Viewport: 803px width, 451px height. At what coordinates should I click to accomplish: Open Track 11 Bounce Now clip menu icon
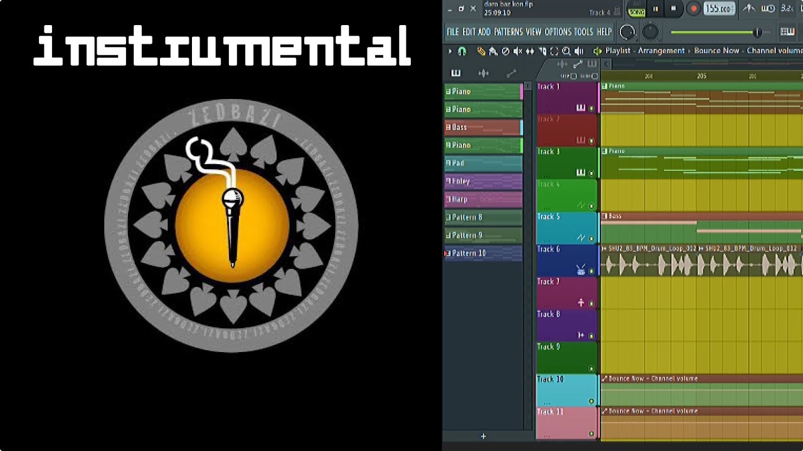tap(605, 411)
